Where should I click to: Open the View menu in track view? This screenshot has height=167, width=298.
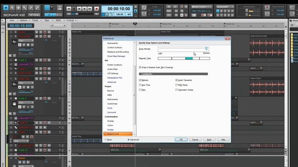click(13, 20)
